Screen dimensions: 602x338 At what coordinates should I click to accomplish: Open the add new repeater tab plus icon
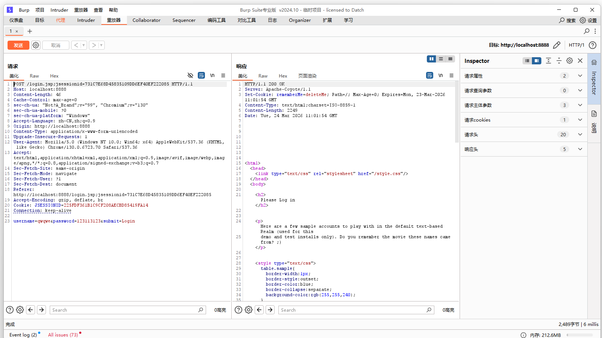coord(30,31)
